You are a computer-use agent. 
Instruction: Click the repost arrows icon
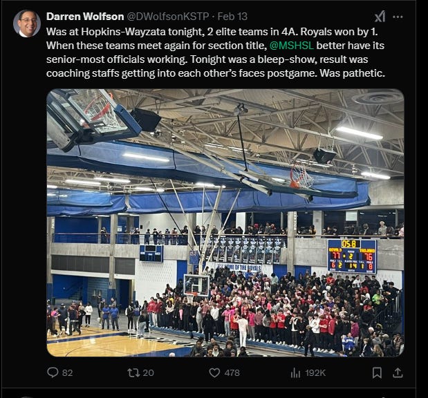[x=133, y=372]
